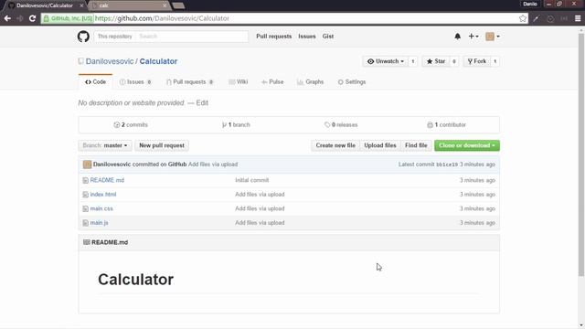This screenshot has width=585, height=329.
Task: Open latest commit hash link
Action: [447, 164]
